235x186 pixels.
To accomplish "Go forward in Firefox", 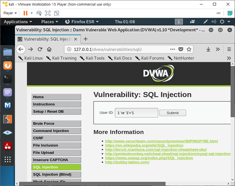I will pyautogui.click(x=31, y=49).
